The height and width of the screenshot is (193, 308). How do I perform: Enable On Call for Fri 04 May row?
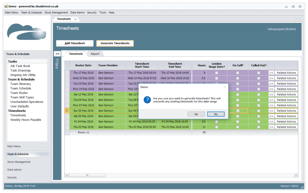[x=238, y=121]
